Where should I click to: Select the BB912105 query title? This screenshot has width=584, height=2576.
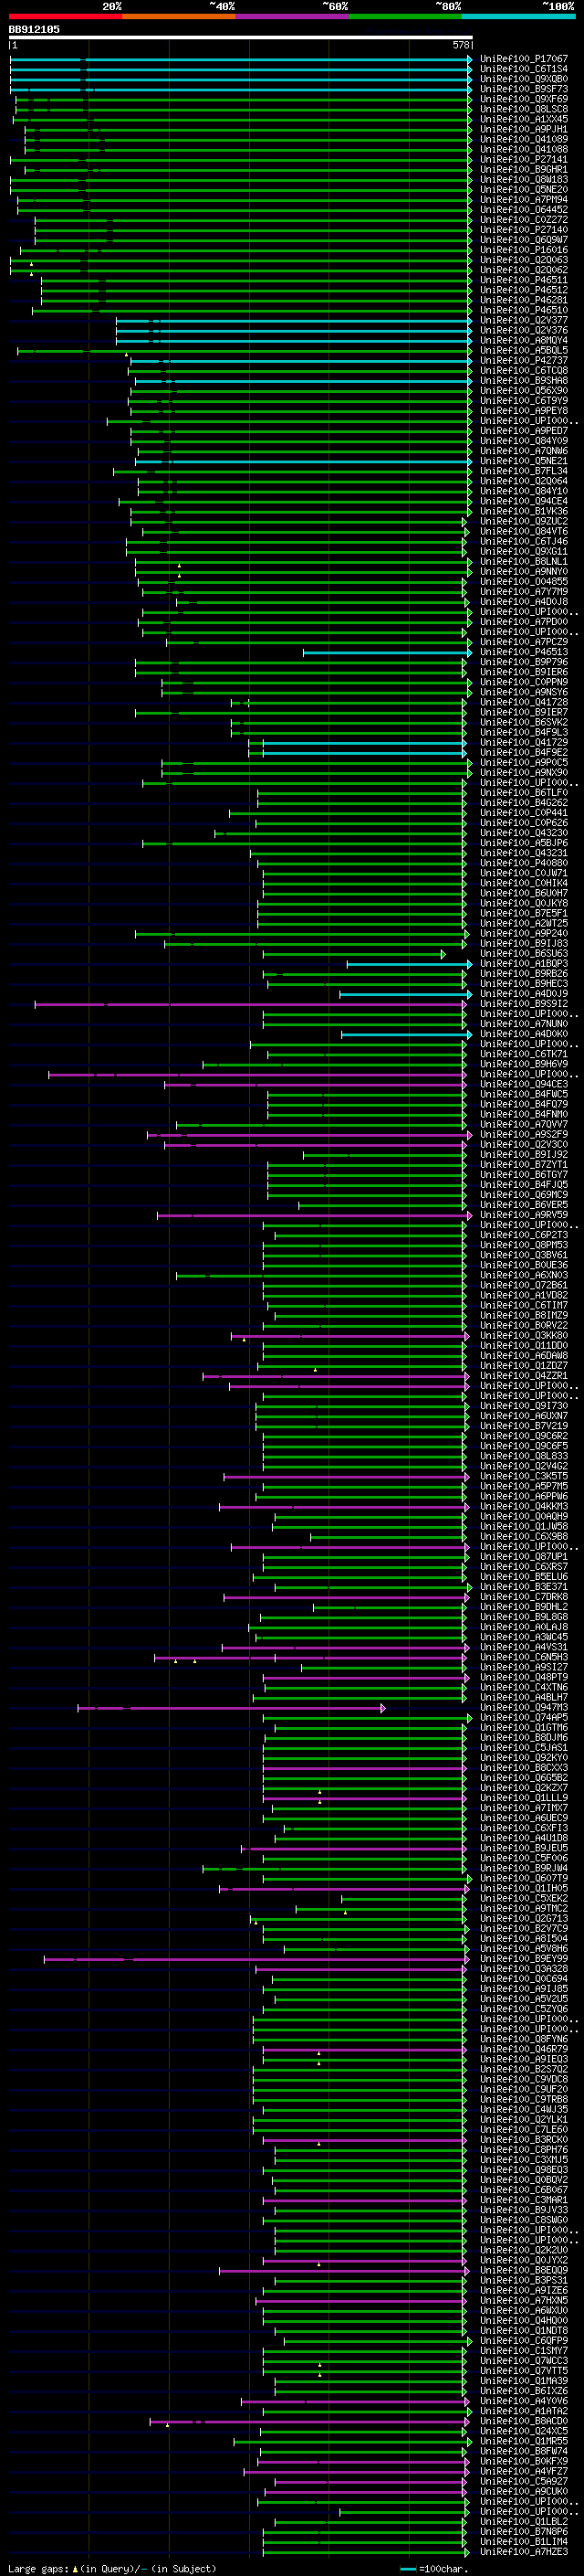34,29
